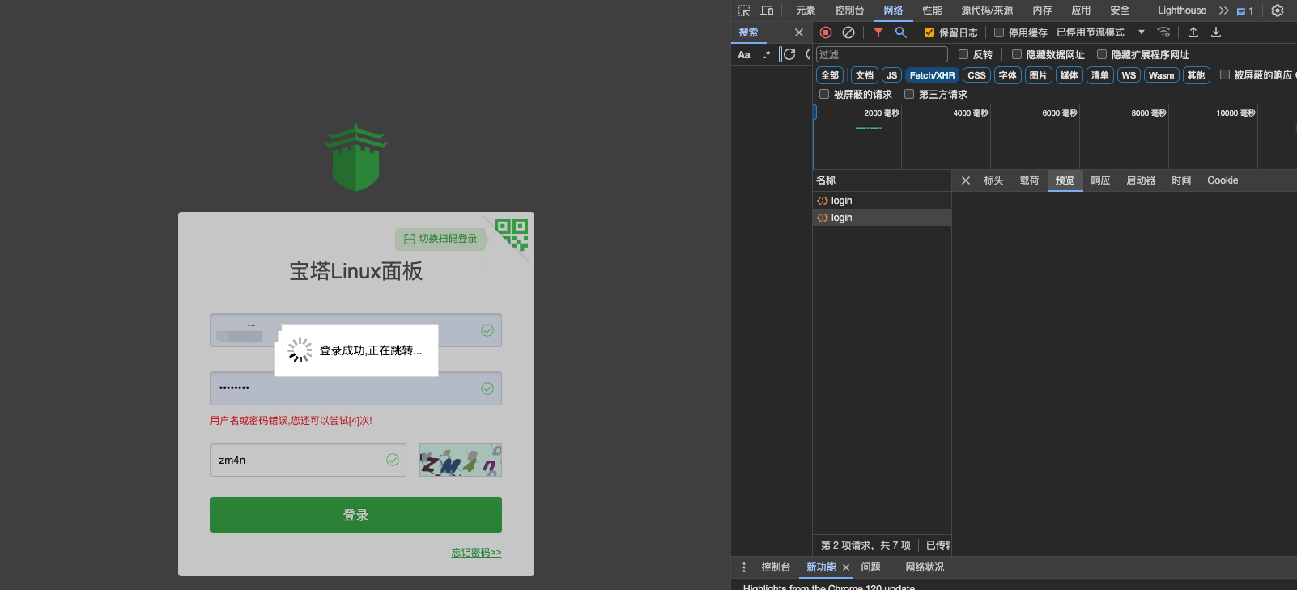The image size is (1297, 590).
Task: Switch to the 元素 panel tab
Action: 806,11
